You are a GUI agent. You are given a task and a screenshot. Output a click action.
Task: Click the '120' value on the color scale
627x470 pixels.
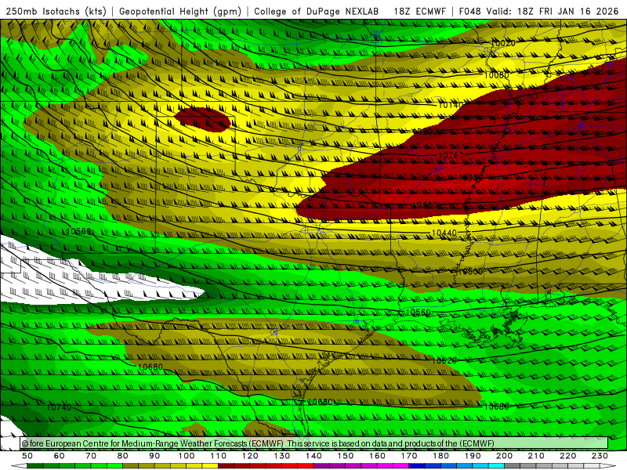250,456
